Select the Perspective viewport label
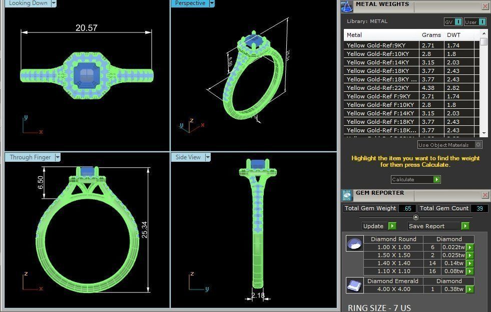This screenshot has width=491, height=312. pos(190,3)
